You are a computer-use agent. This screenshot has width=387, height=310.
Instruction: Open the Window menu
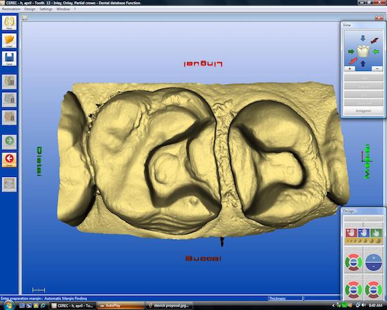pos(63,10)
